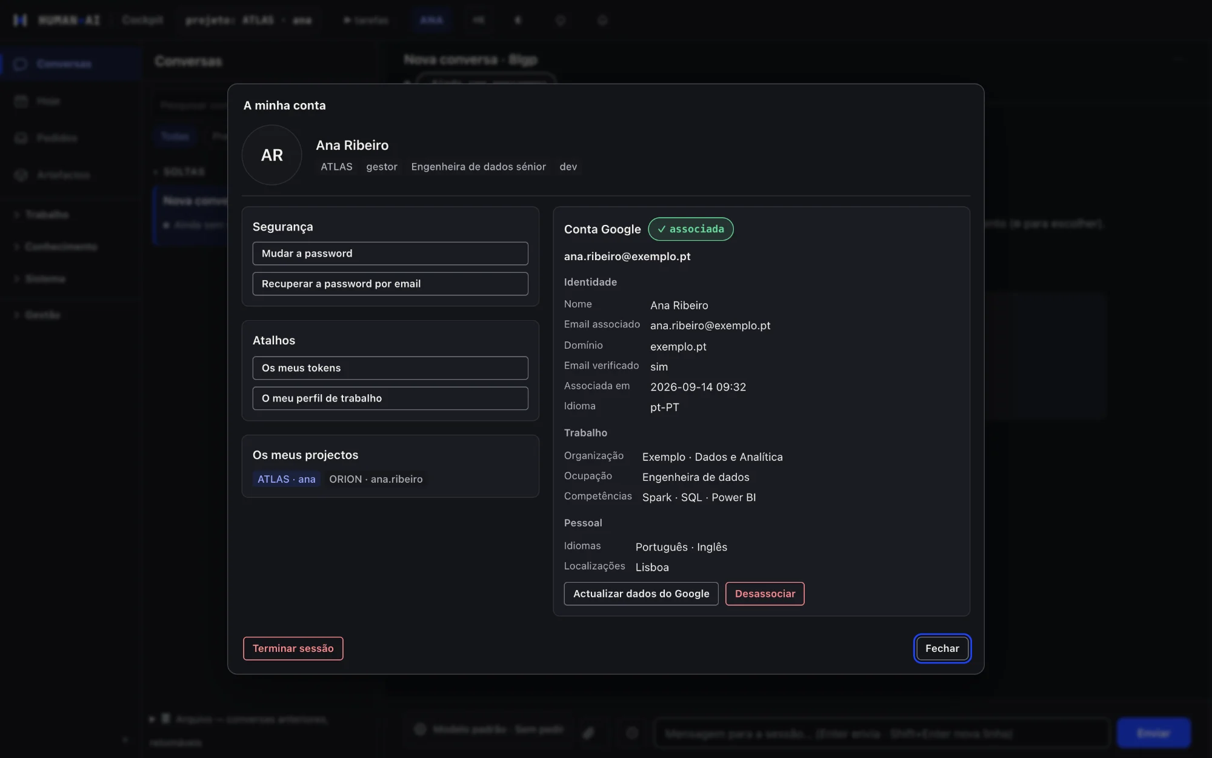
Task: Click Português · Inglês languages value
Action: click(681, 547)
